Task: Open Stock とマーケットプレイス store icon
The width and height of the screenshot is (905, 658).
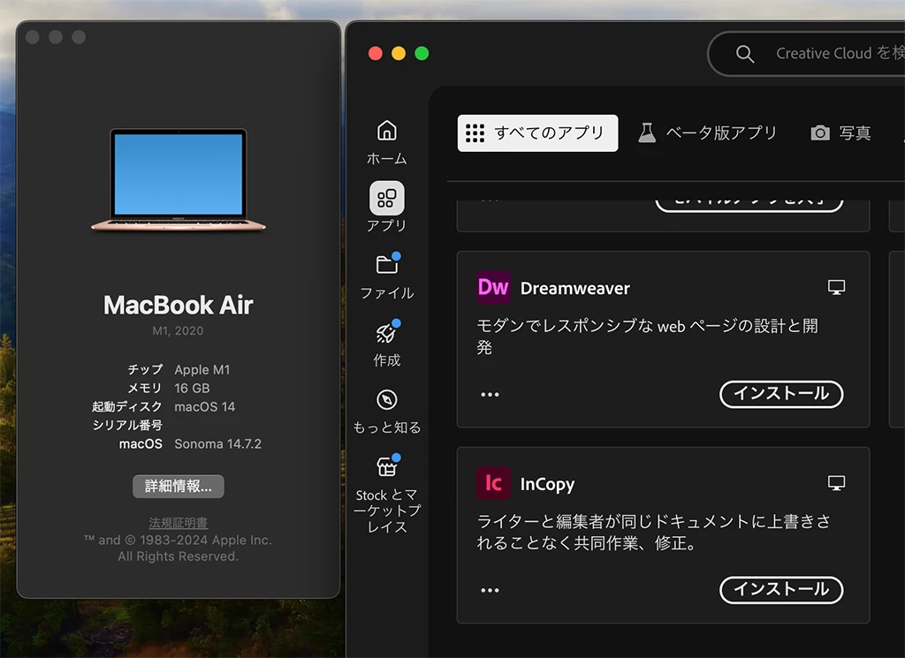Action: click(x=387, y=466)
